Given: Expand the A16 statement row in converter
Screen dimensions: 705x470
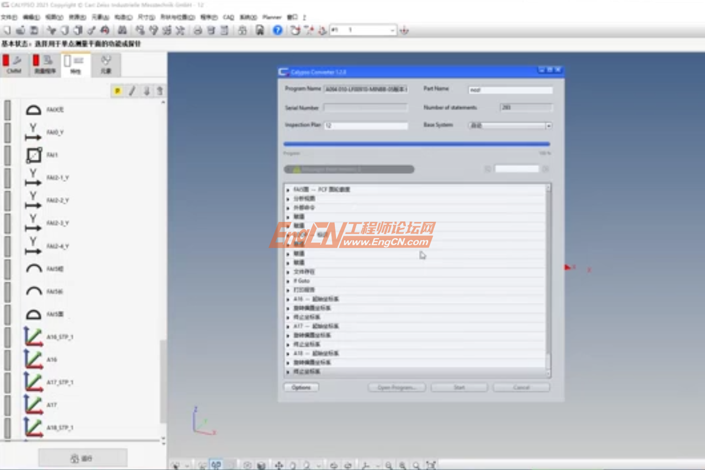Looking at the screenshot, I should pos(288,299).
